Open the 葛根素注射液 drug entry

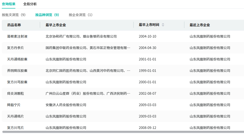tap(17, 36)
